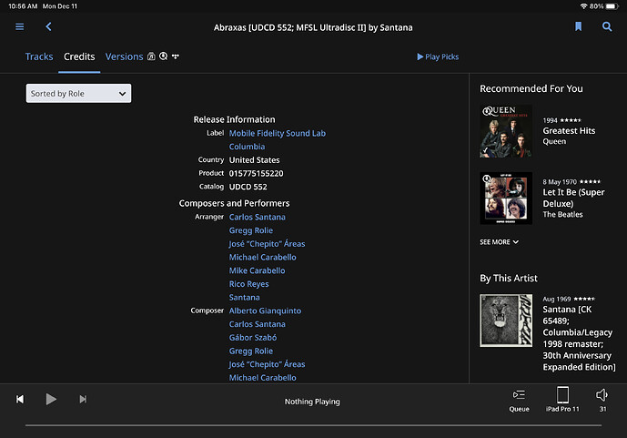Open arranger Carlos Santana link
The image size is (627, 438).
coord(258,218)
